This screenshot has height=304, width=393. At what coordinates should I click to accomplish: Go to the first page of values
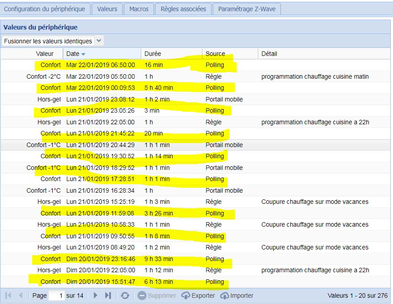(x=8, y=296)
